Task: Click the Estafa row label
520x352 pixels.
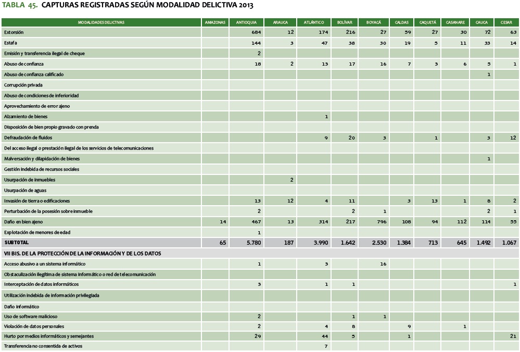Action: [x=10, y=43]
